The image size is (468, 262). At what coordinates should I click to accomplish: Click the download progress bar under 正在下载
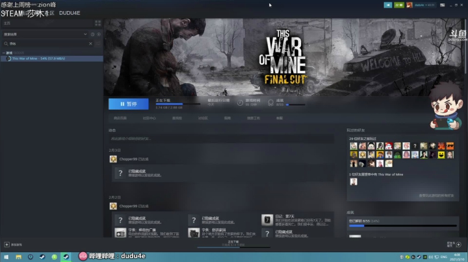178,104
